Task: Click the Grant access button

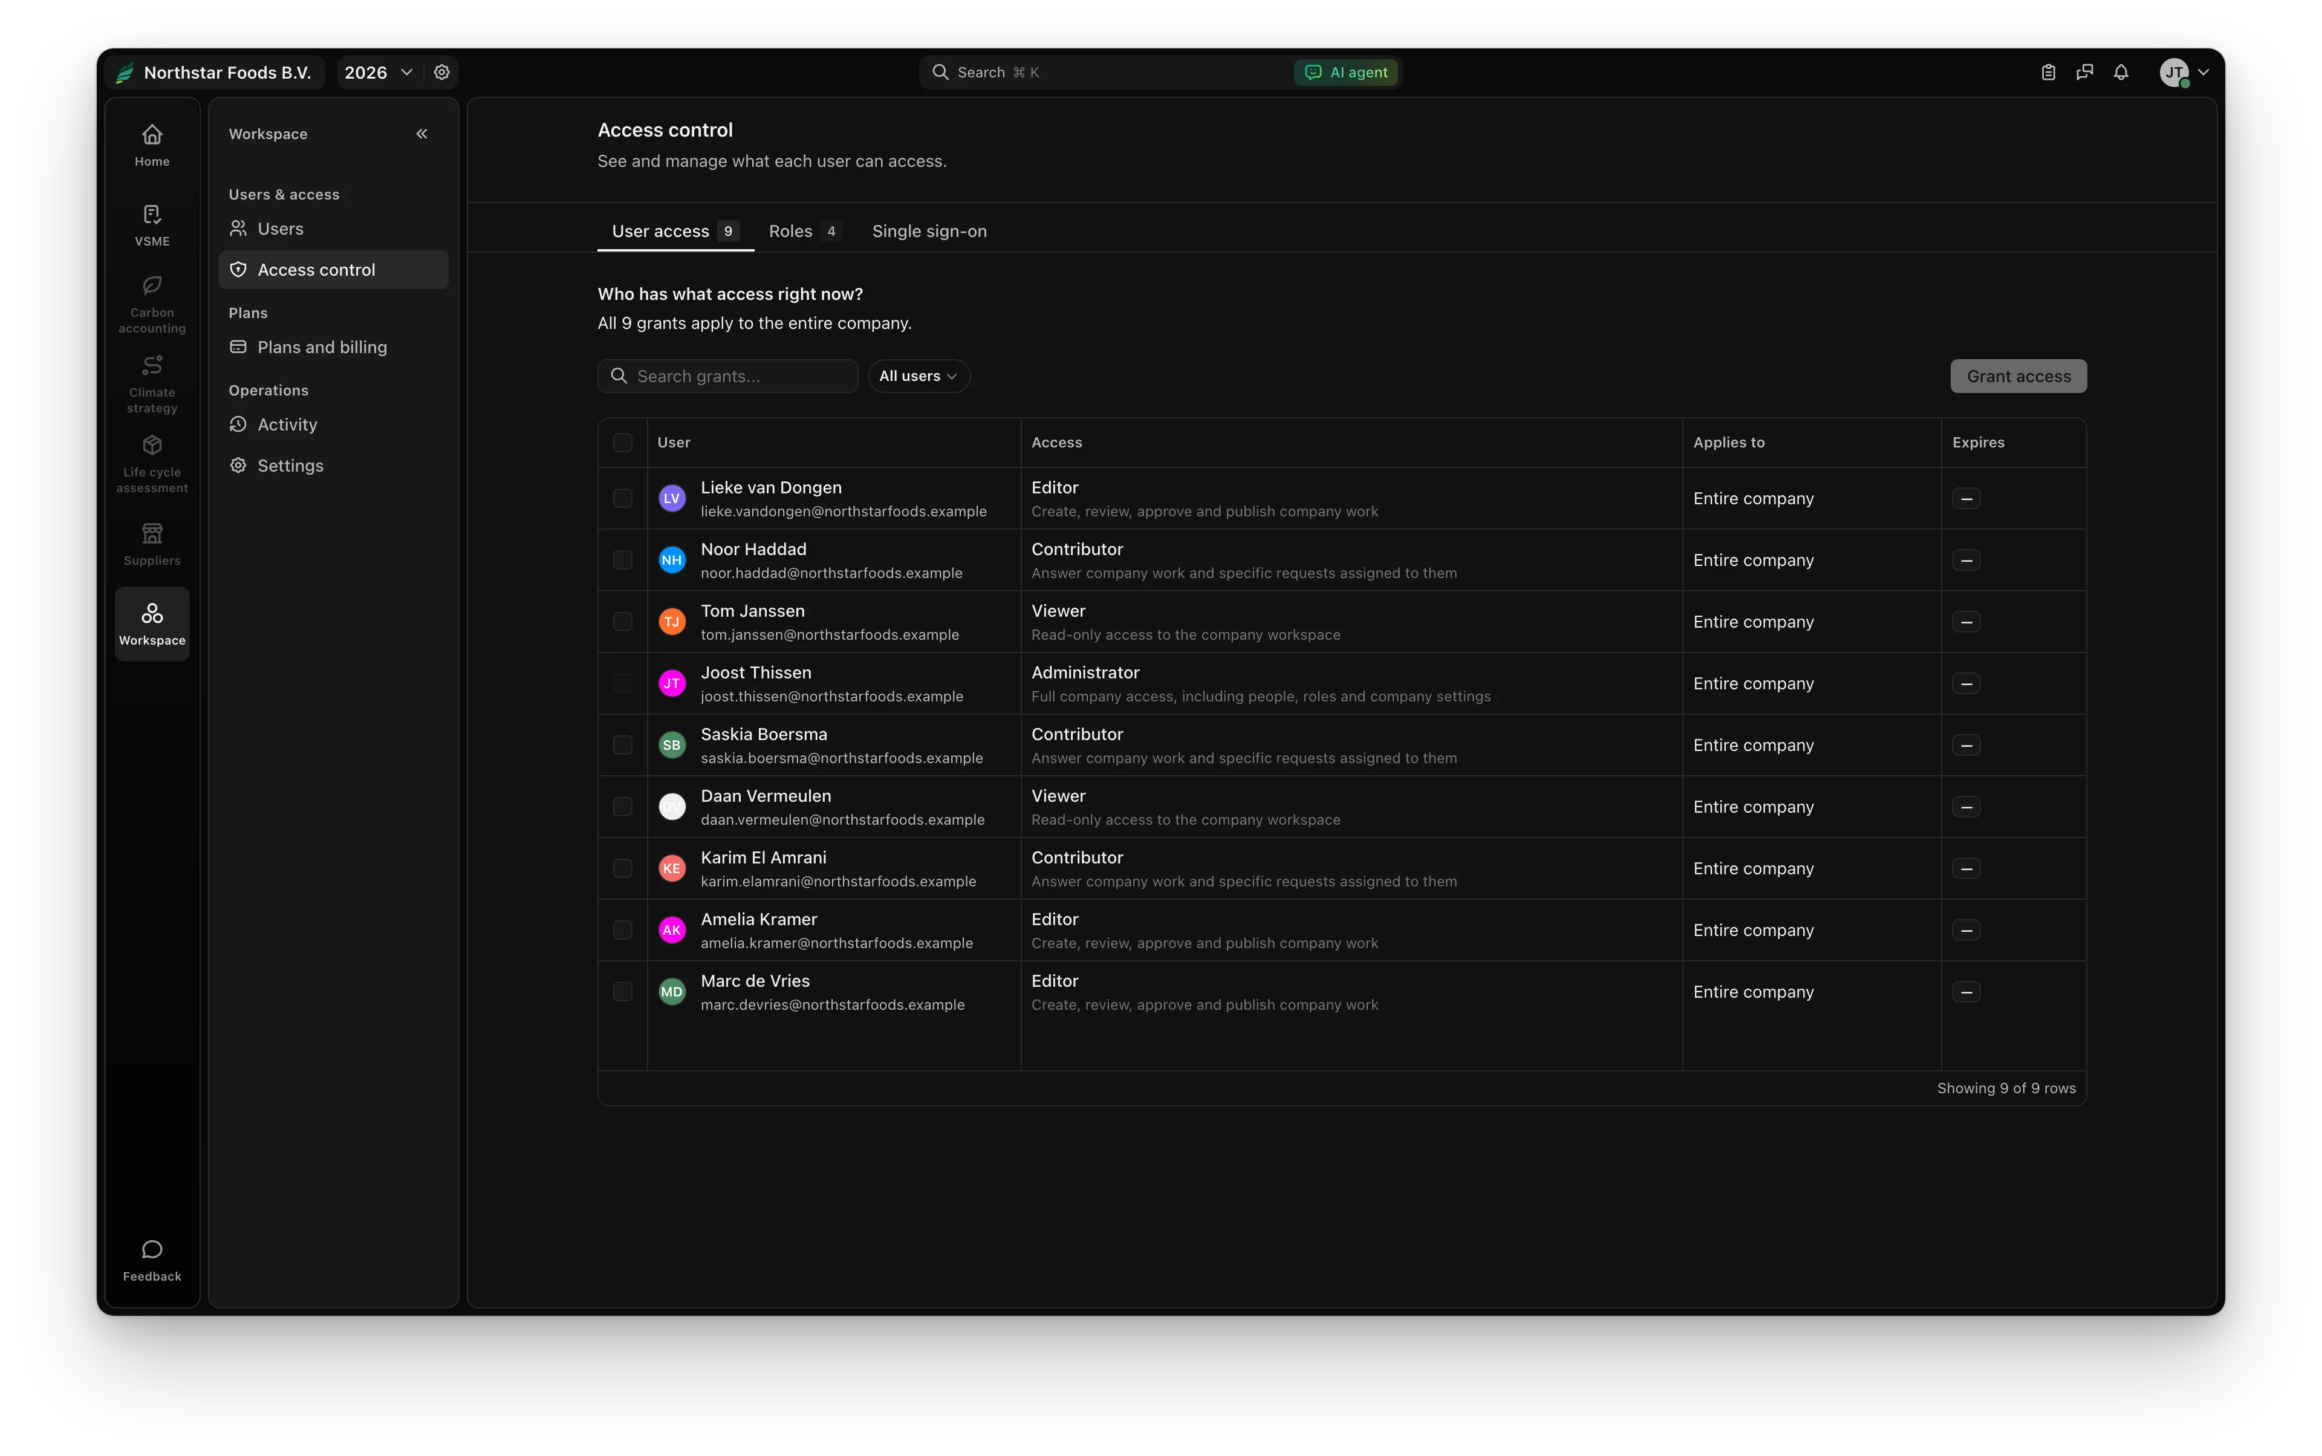Action: point(2018,377)
